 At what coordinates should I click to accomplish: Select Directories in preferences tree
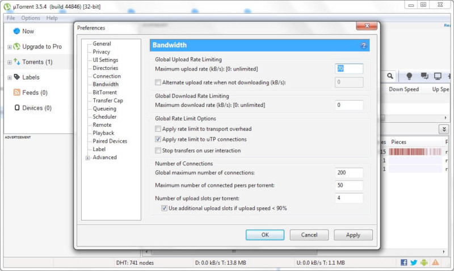point(106,68)
